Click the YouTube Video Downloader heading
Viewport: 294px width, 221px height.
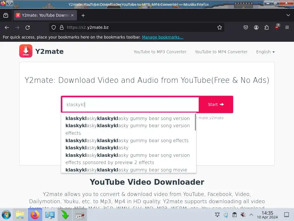tap(147, 182)
